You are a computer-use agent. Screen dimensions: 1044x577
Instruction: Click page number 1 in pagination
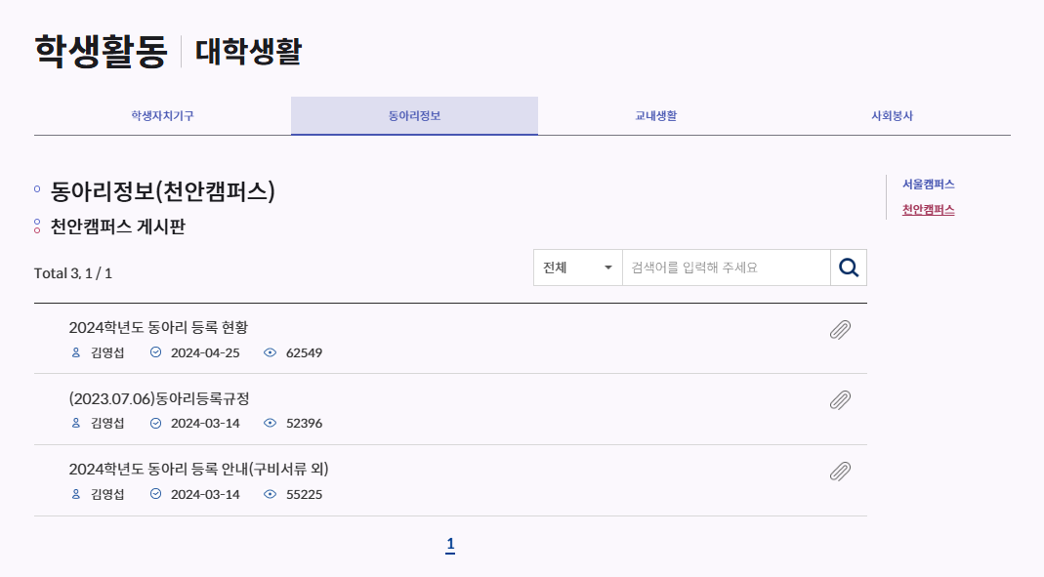[x=450, y=546]
